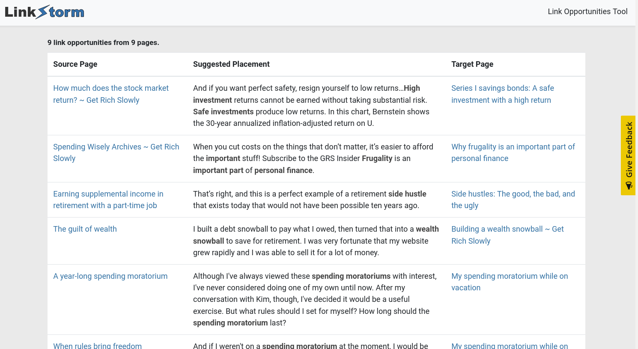638x349 pixels.
Task: Open 'A year-long spending moratorium' link
Action: 110,276
